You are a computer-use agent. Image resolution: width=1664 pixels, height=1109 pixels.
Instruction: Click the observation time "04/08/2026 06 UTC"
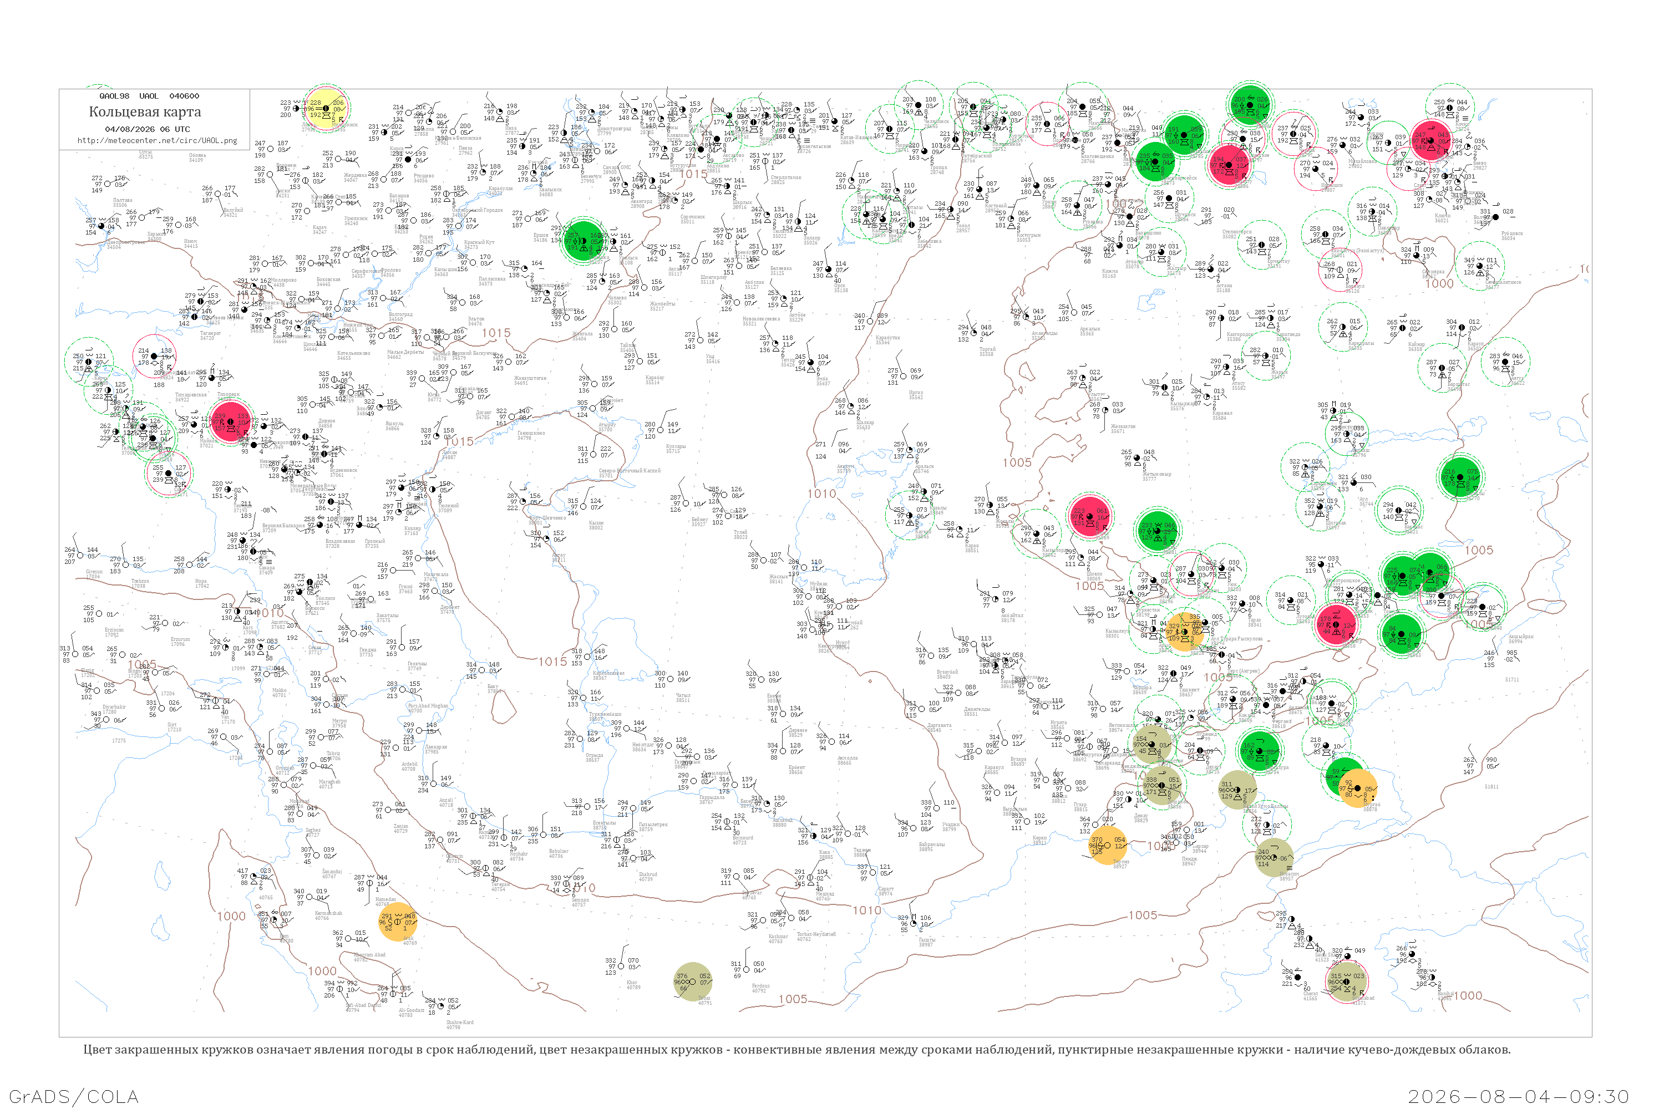click(147, 129)
